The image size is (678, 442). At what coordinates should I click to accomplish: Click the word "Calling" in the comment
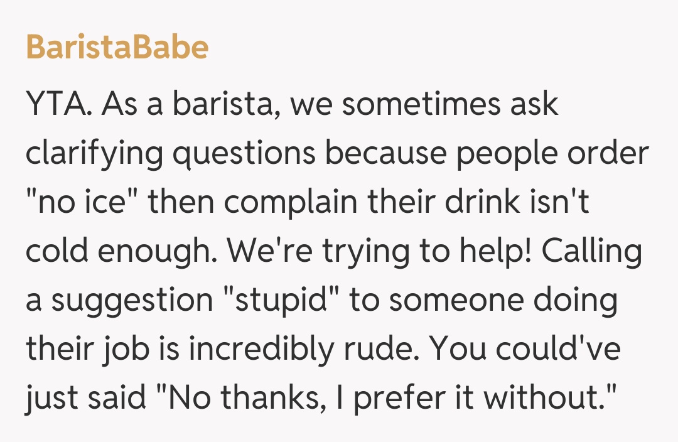[x=591, y=251]
